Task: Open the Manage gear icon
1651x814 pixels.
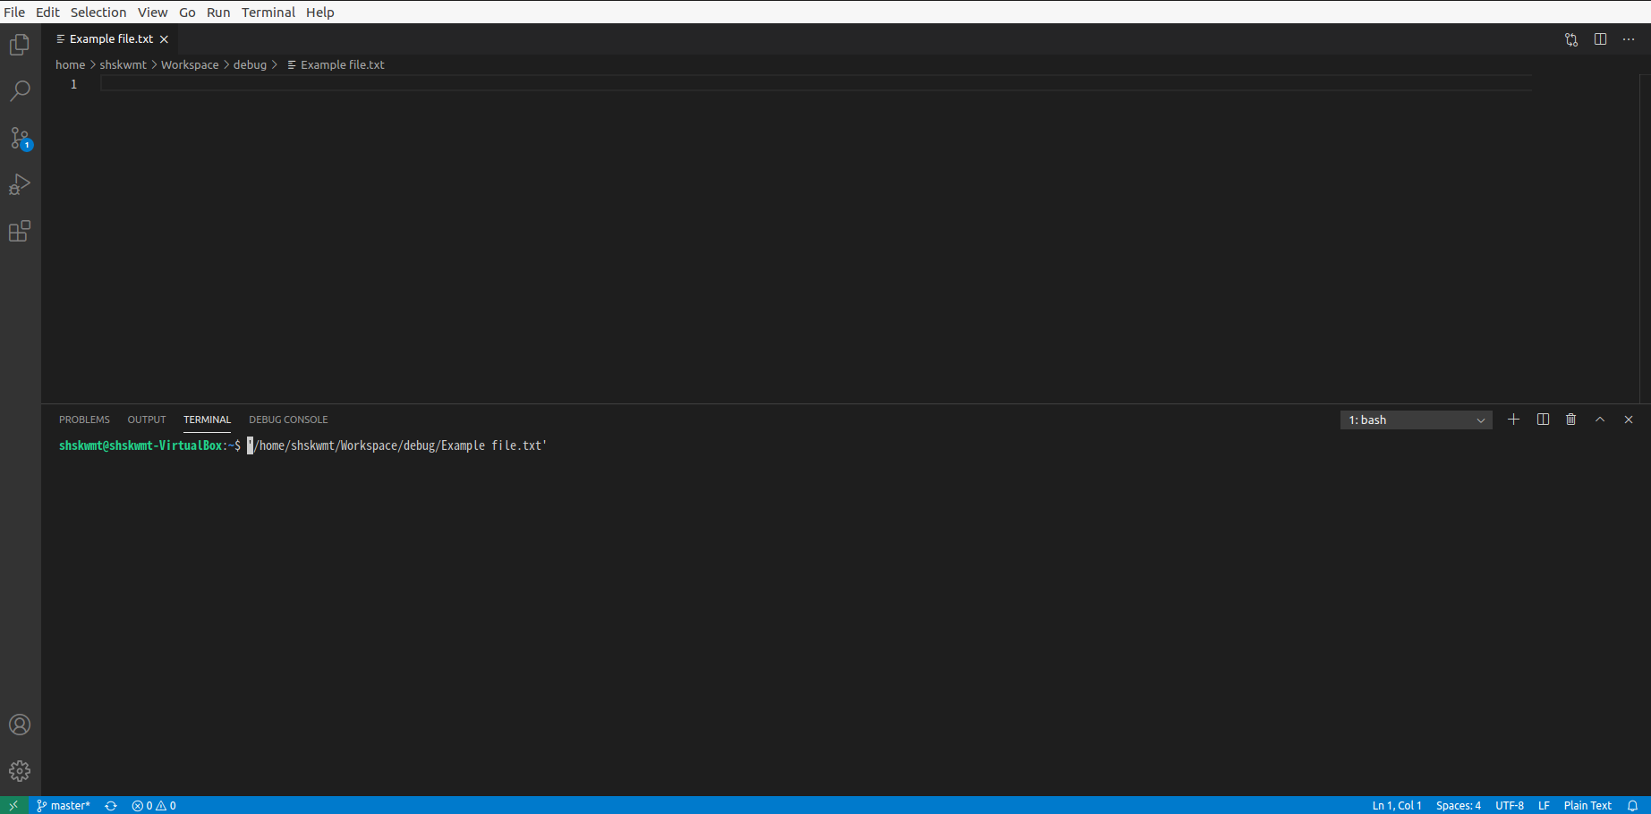Action: (x=20, y=770)
